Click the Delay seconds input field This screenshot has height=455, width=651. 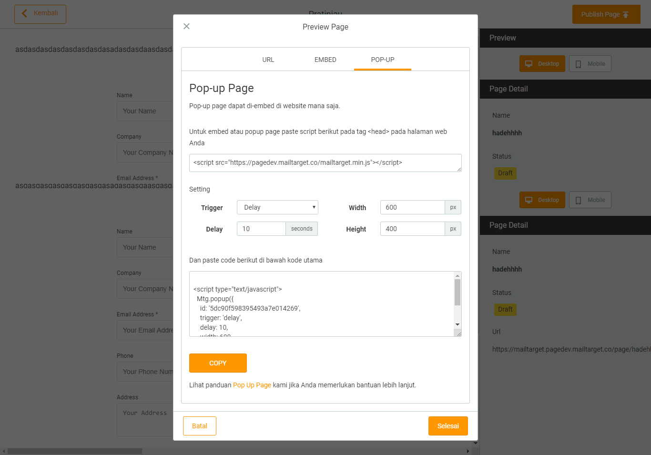pyautogui.click(x=261, y=229)
